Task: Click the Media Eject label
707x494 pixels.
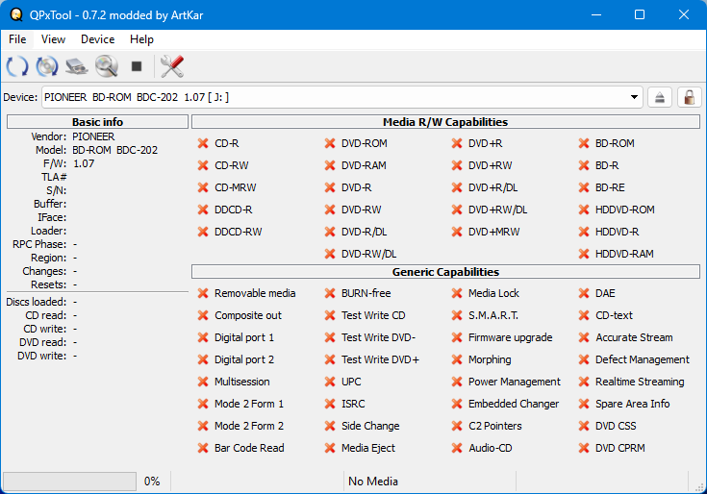Action: 367,448
